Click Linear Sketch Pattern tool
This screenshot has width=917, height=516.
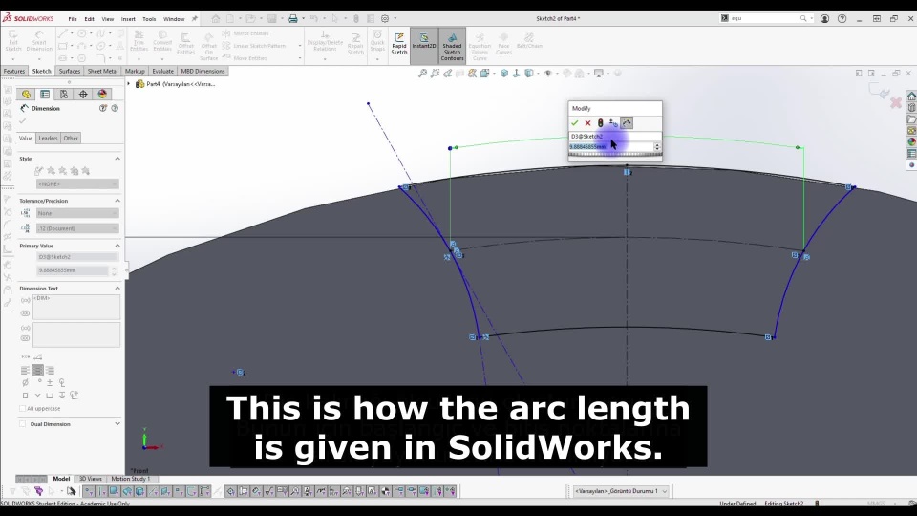tap(254, 46)
